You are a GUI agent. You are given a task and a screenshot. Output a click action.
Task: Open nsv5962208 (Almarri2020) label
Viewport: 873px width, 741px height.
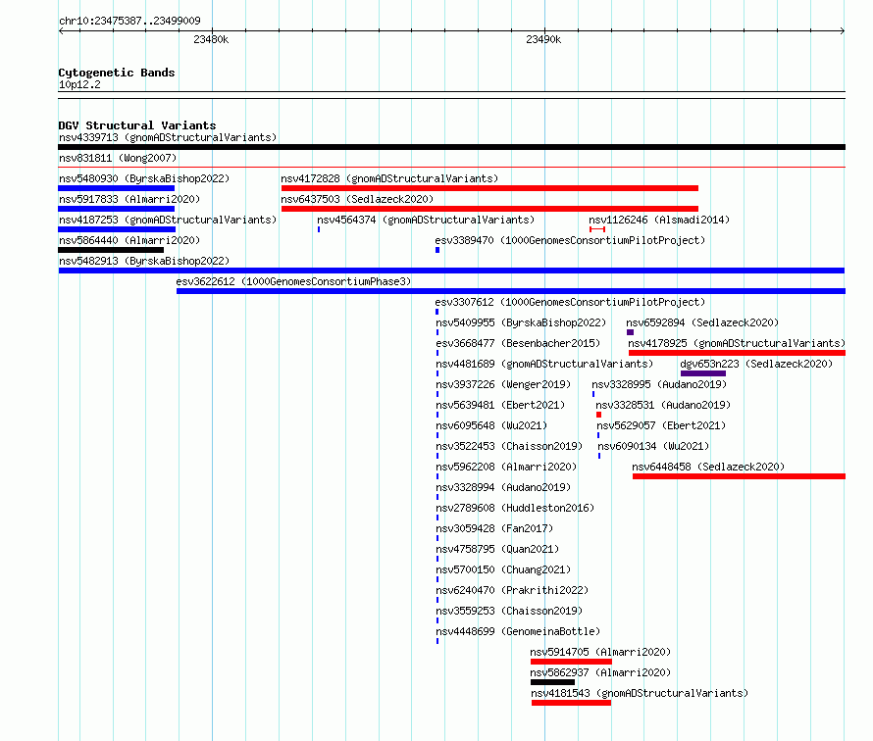point(506,467)
